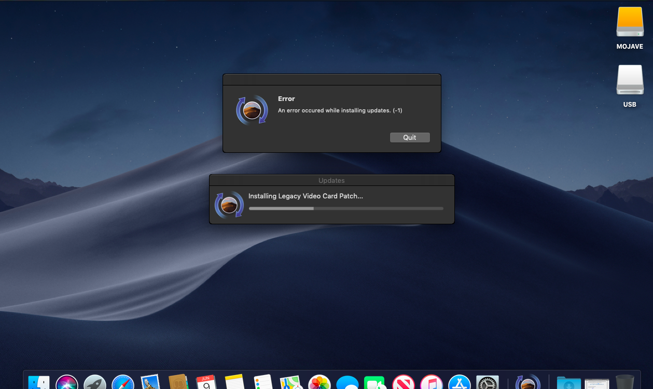Click the 'An error occured while installing updates' message
Viewport: 653px width, 389px height.
[x=340, y=110]
